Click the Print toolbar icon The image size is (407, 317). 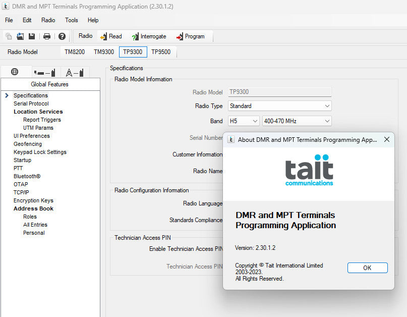coord(47,36)
